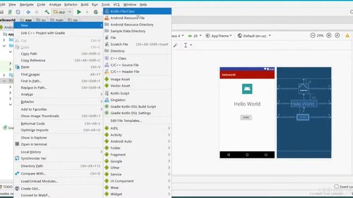This screenshot has height=198, width=353.
Task: Expand the AIDL submenu
Action: (x=137, y=128)
